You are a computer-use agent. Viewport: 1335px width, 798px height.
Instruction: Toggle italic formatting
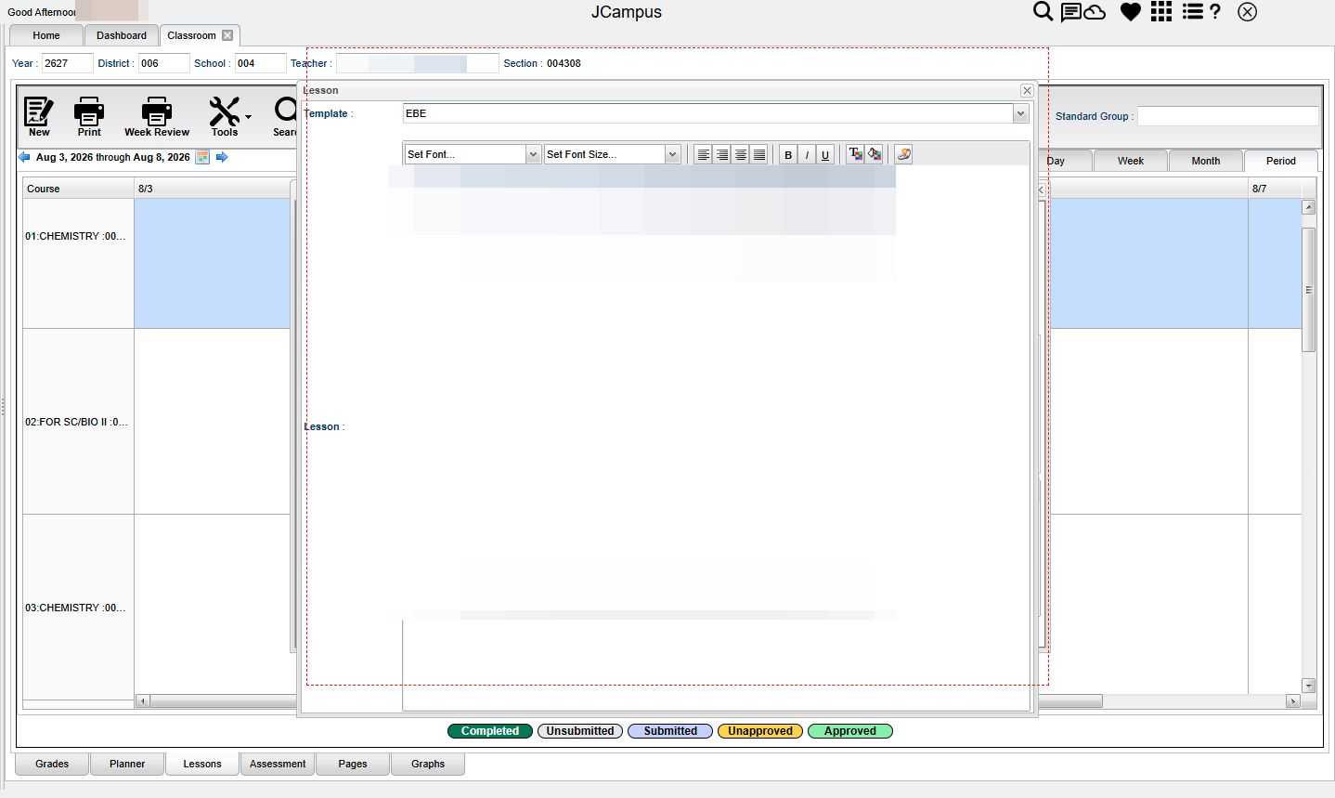pos(807,154)
